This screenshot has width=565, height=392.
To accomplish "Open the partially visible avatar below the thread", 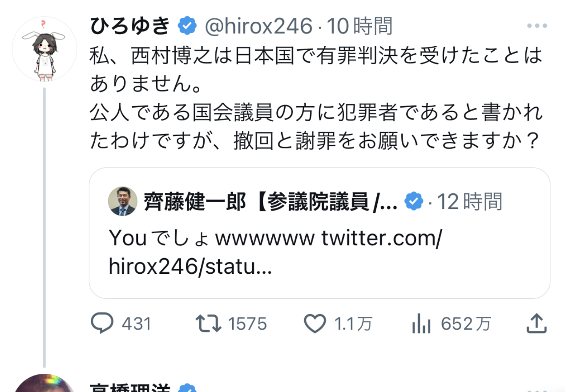I will tap(44, 383).
